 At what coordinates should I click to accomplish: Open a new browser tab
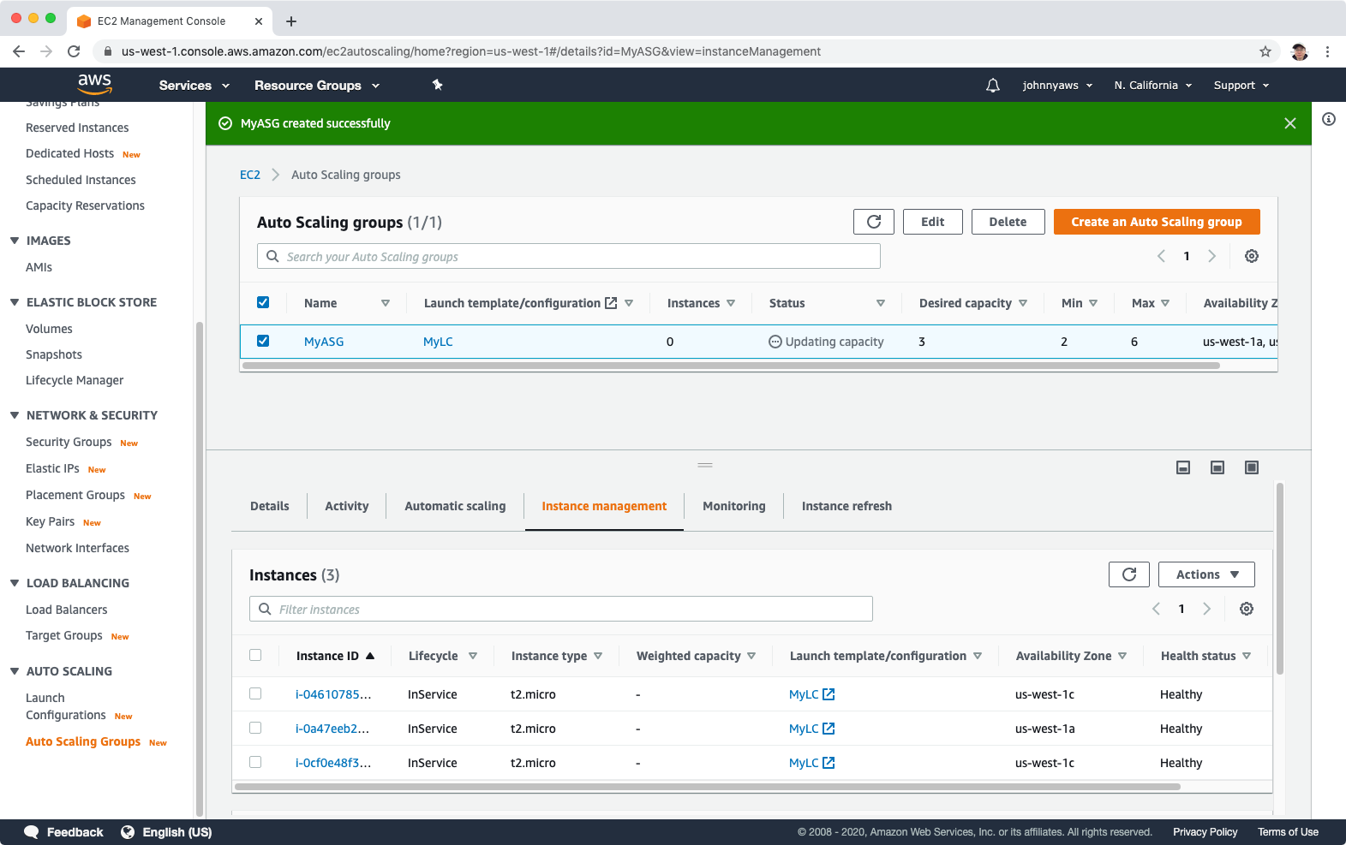pyautogui.click(x=291, y=21)
